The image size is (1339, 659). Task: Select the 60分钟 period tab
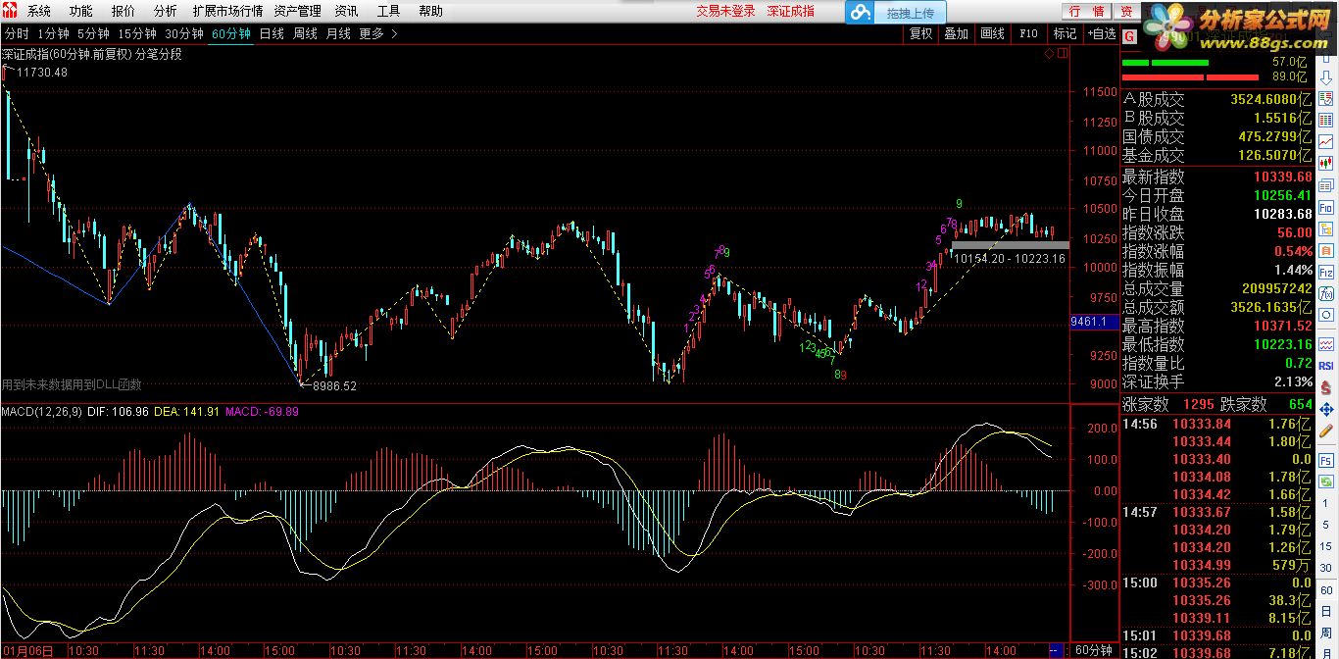pyautogui.click(x=231, y=33)
